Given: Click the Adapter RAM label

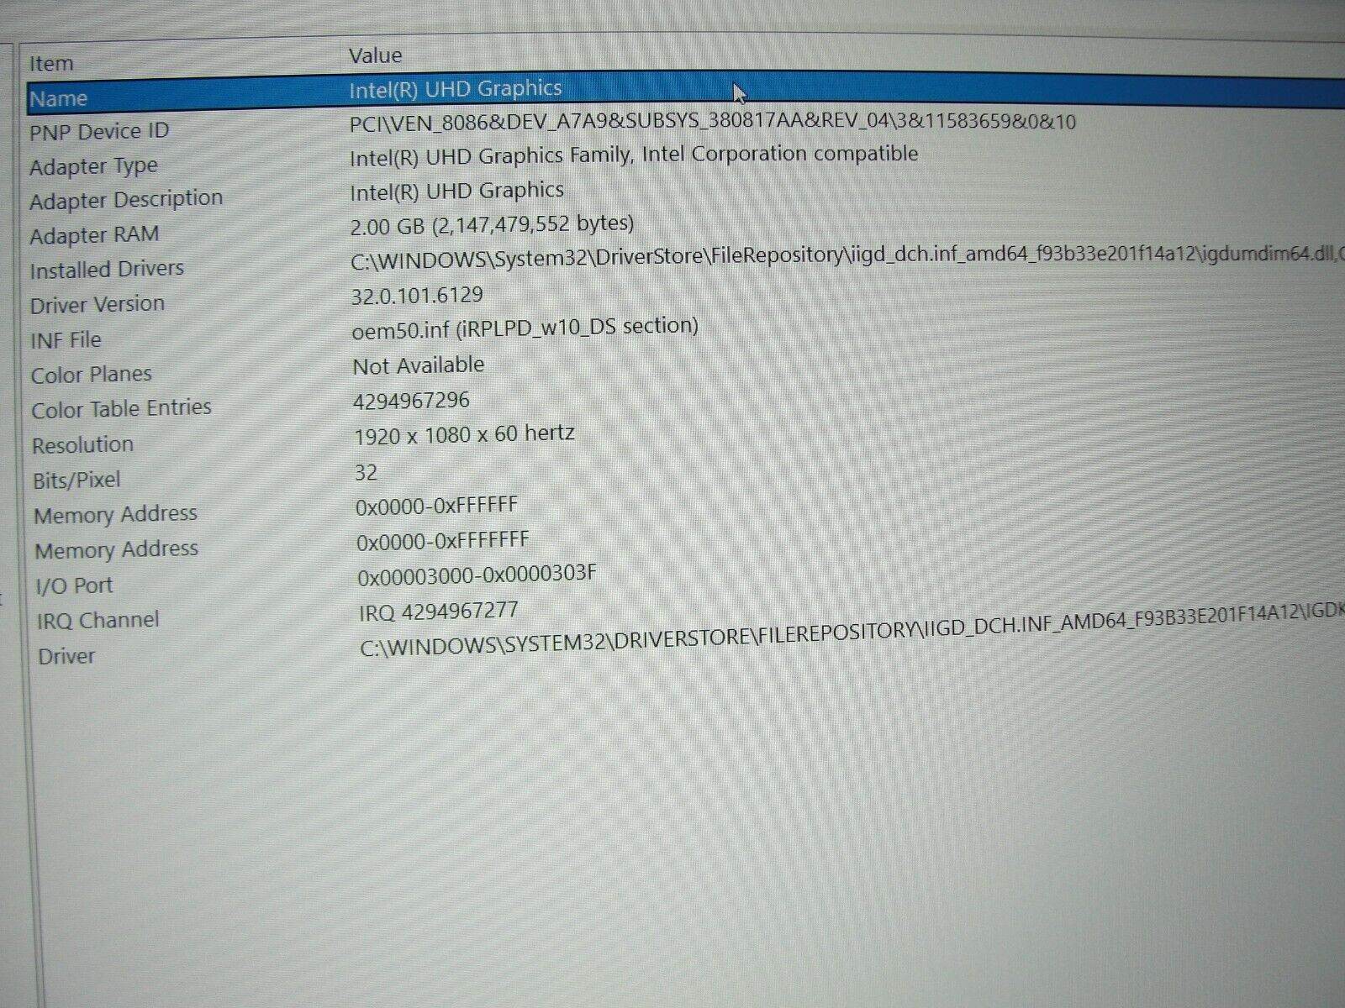Looking at the screenshot, I should point(94,236).
